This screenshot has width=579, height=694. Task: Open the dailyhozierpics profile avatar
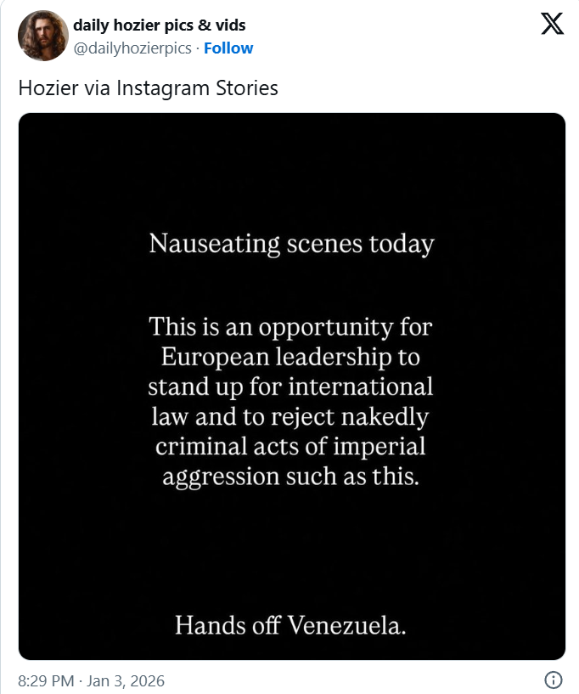(x=42, y=36)
